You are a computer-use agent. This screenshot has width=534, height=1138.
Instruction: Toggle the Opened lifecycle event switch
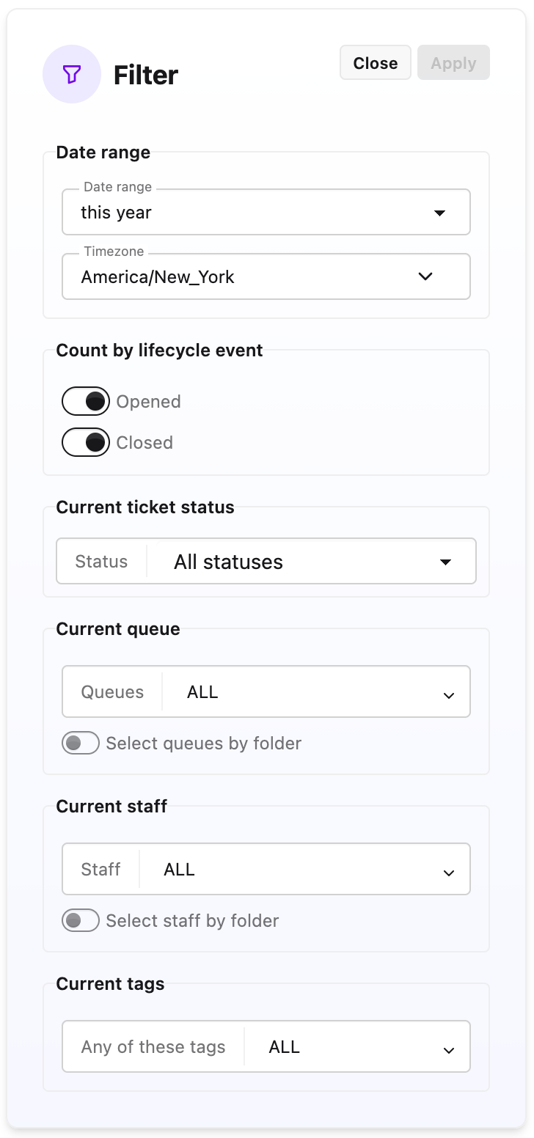86,401
